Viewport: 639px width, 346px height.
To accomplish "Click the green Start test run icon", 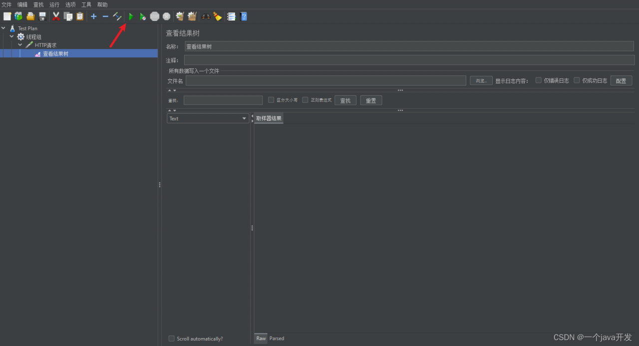I will pos(131,16).
